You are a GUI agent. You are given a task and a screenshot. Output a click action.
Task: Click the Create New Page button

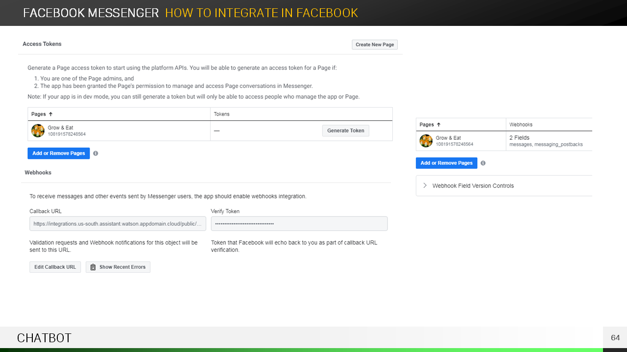[375, 44]
